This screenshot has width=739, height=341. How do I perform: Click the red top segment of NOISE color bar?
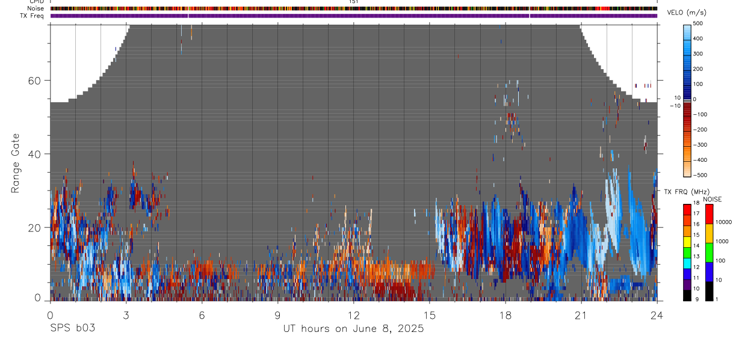(x=709, y=214)
